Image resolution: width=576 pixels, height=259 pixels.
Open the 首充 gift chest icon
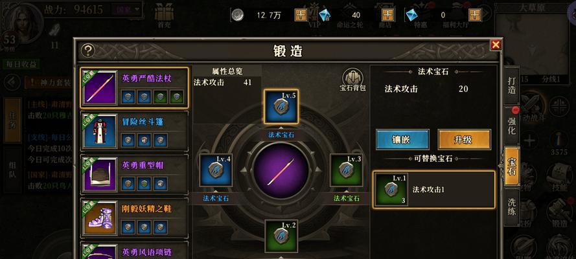coord(164,16)
